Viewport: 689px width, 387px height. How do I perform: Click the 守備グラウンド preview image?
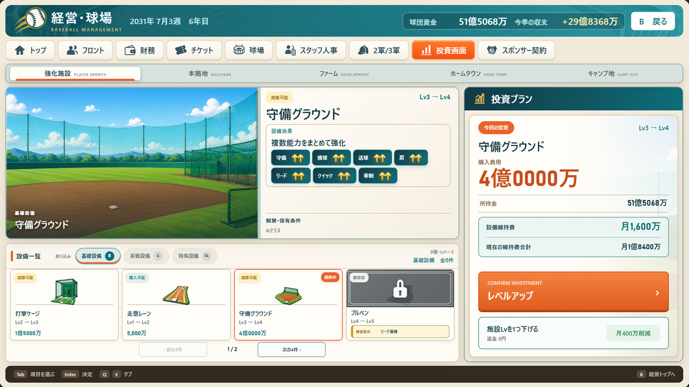tap(132, 163)
